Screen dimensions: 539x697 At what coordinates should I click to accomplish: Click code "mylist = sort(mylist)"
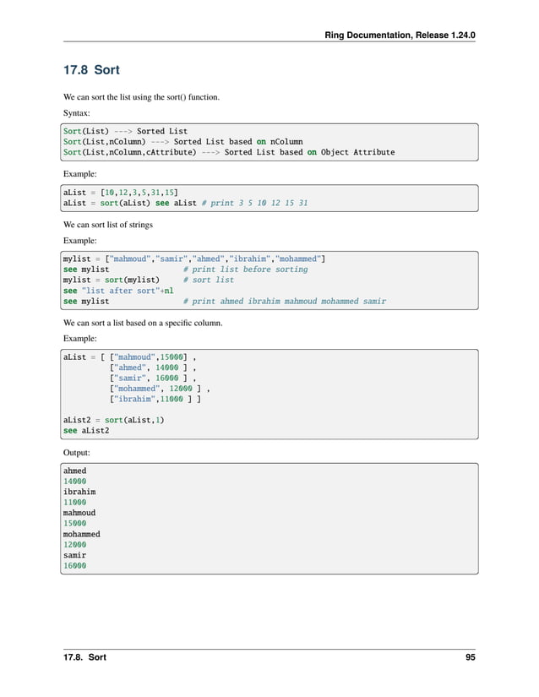(111, 280)
